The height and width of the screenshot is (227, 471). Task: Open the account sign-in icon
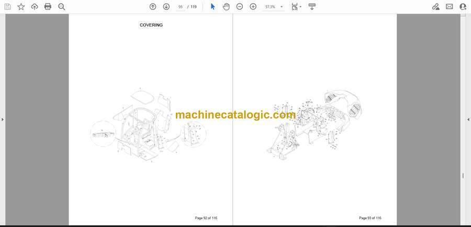coord(463,7)
